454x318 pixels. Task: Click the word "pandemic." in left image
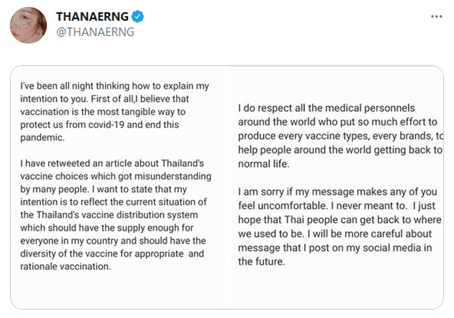[x=42, y=137]
